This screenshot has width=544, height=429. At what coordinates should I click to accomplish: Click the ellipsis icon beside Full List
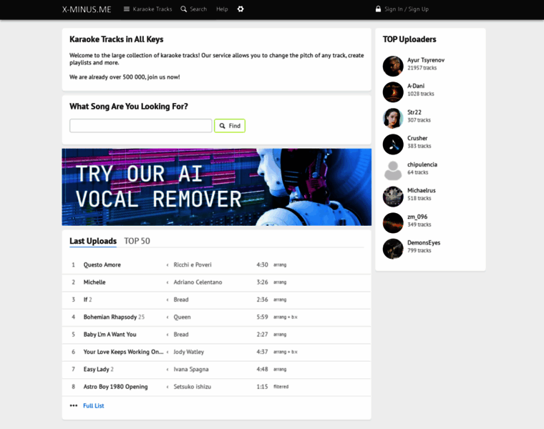point(74,405)
